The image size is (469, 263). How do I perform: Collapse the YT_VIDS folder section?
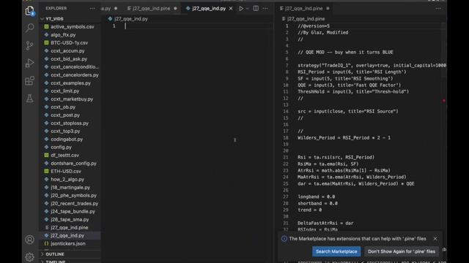tap(54, 19)
